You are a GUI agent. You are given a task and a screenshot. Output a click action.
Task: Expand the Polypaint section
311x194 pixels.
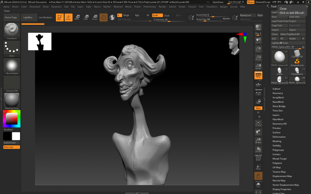277,163
